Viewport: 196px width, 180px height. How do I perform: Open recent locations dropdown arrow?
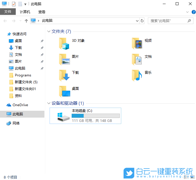[x=21, y=21]
